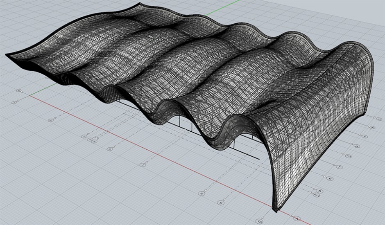
Task: Select the leftmost corner of the roof
Action: tap(7, 55)
